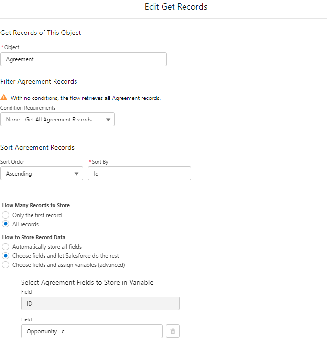Open the Condition Requirements dropdown

point(57,120)
